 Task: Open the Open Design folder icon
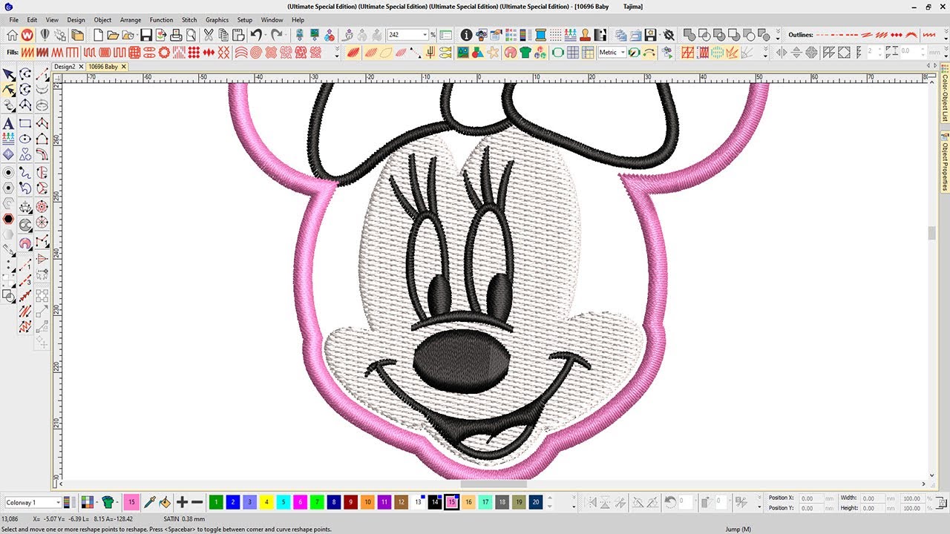point(113,35)
